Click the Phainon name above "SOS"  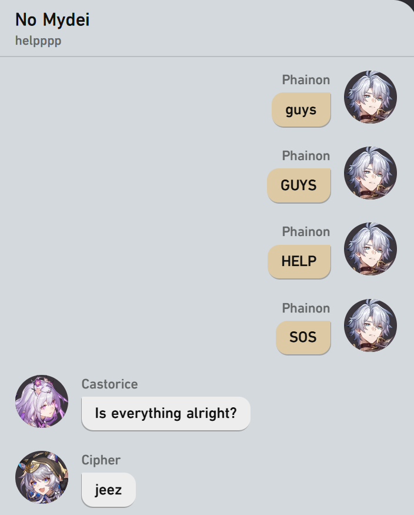pyautogui.click(x=306, y=308)
